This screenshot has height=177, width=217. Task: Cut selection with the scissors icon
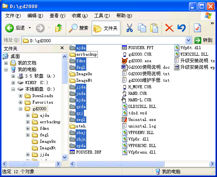pos(130,28)
